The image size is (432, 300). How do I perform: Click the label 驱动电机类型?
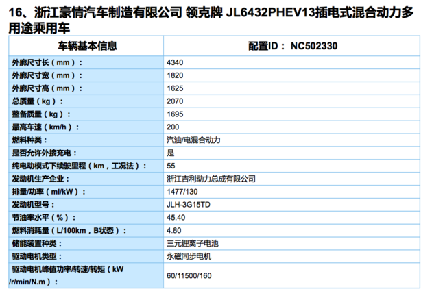click(x=36, y=257)
